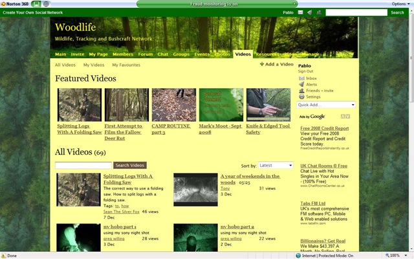
Task: Open the friends icon in top bar
Action: [x=319, y=12]
